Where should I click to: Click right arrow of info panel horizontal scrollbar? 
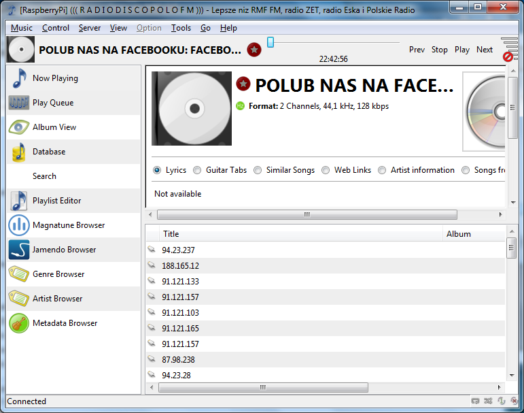coord(500,214)
